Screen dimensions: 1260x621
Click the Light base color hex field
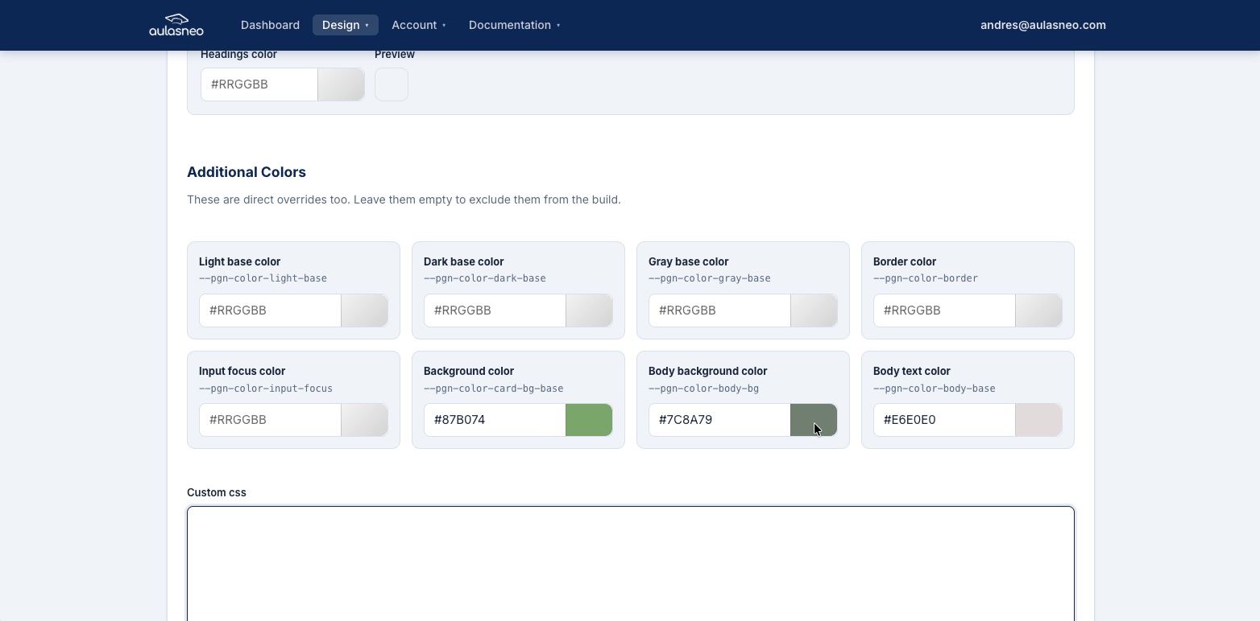(x=270, y=310)
